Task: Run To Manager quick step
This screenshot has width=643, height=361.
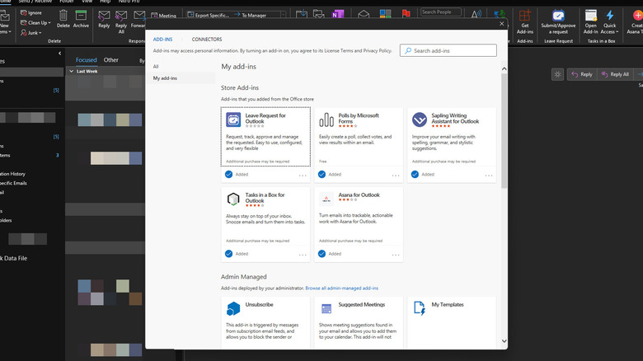Action: click(250, 15)
